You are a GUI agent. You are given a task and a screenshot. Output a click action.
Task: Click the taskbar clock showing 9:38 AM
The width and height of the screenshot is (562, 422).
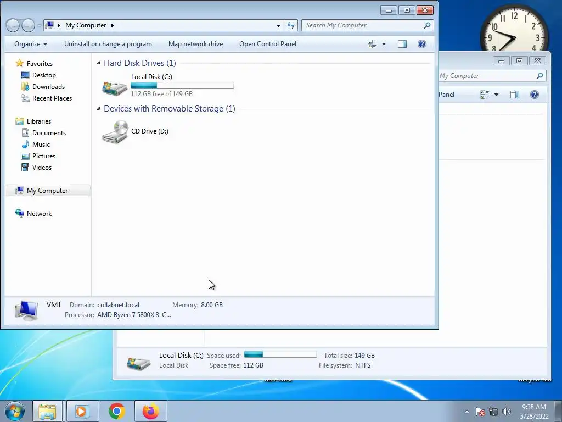click(534, 412)
